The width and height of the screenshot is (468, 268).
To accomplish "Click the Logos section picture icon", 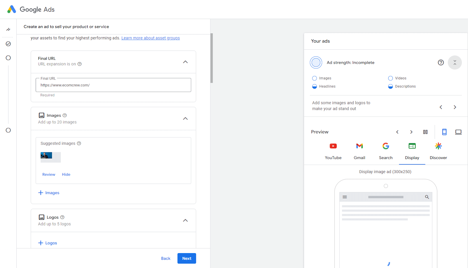I will (x=42, y=217).
